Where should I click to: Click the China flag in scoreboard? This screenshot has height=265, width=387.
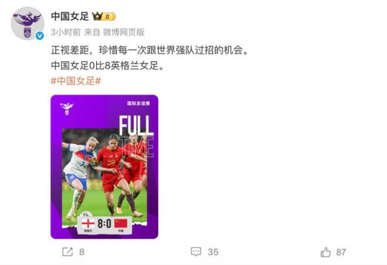tap(121, 223)
